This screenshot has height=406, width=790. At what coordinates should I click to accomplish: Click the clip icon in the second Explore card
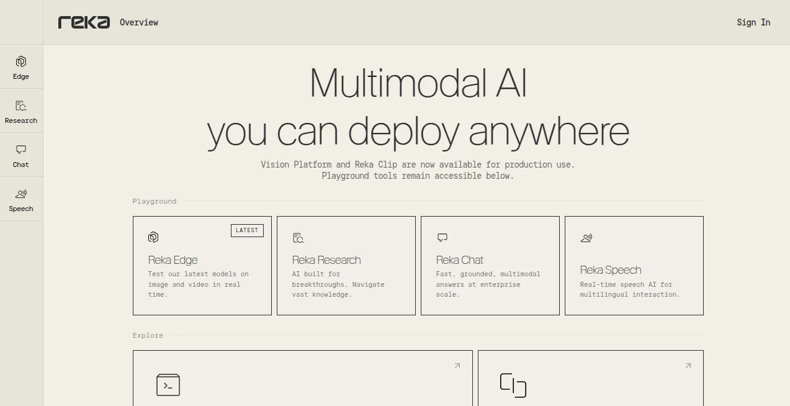tap(513, 386)
